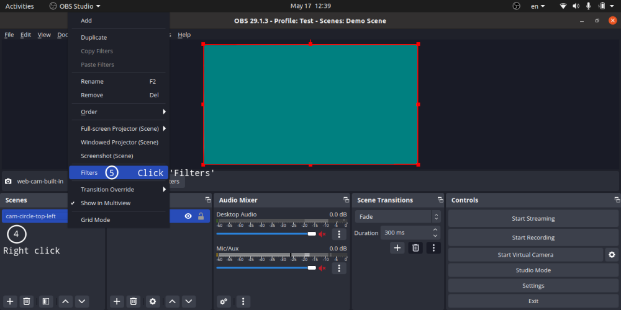Pop out the Scene Transitions dock

[x=440, y=200]
